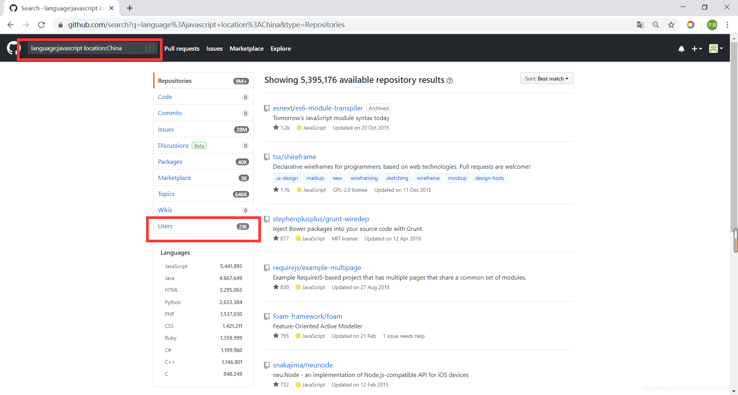Click the zoom magnifier icon in address bar

pyautogui.click(x=656, y=25)
